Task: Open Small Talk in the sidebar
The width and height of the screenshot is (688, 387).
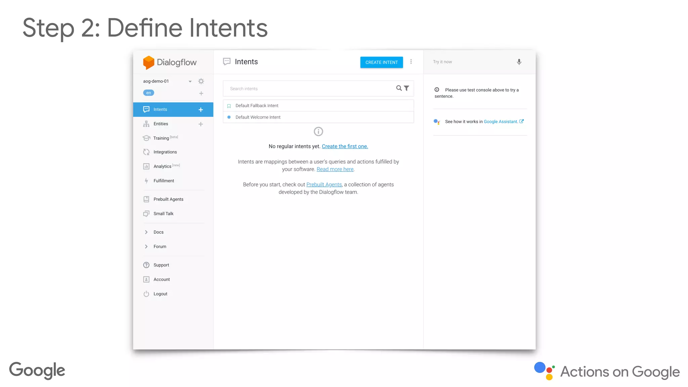Action: click(x=163, y=214)
